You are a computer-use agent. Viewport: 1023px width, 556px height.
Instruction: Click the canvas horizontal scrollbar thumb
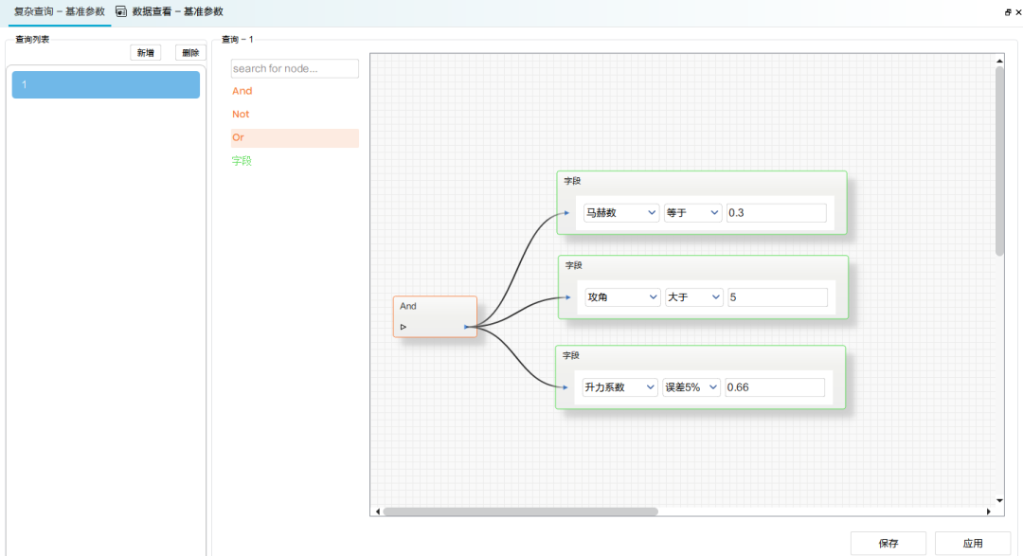(x=521, y=511)
